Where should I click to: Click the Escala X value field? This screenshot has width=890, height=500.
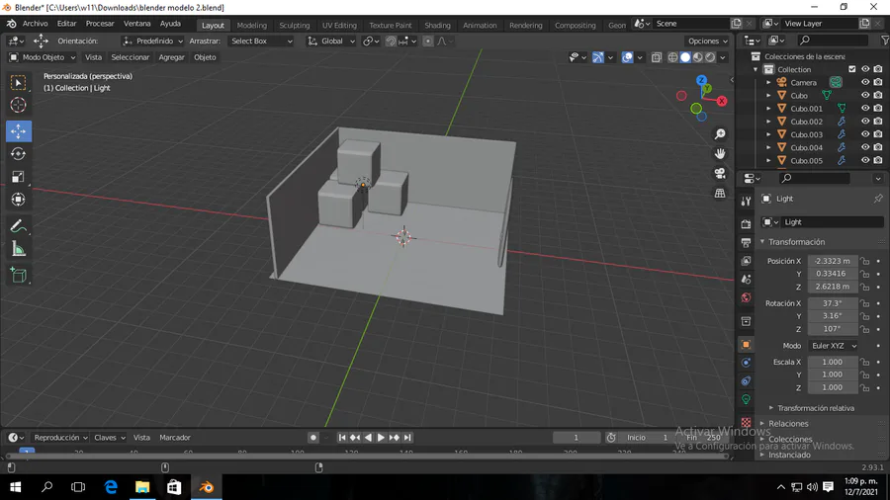pyautogui.click(x=832, y=362)
